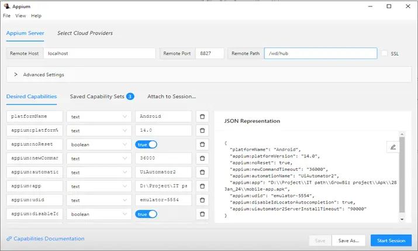Click the JSON panel scrollbar thumb
The width and height of the screenshot is (418, 251).
point(402,175)
